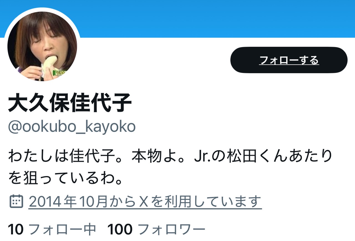Screen dimensions: 355x241
Task: Open the 2014年10月からXを利用しています link
Action: pyautogui.click(x=145, y=202)
